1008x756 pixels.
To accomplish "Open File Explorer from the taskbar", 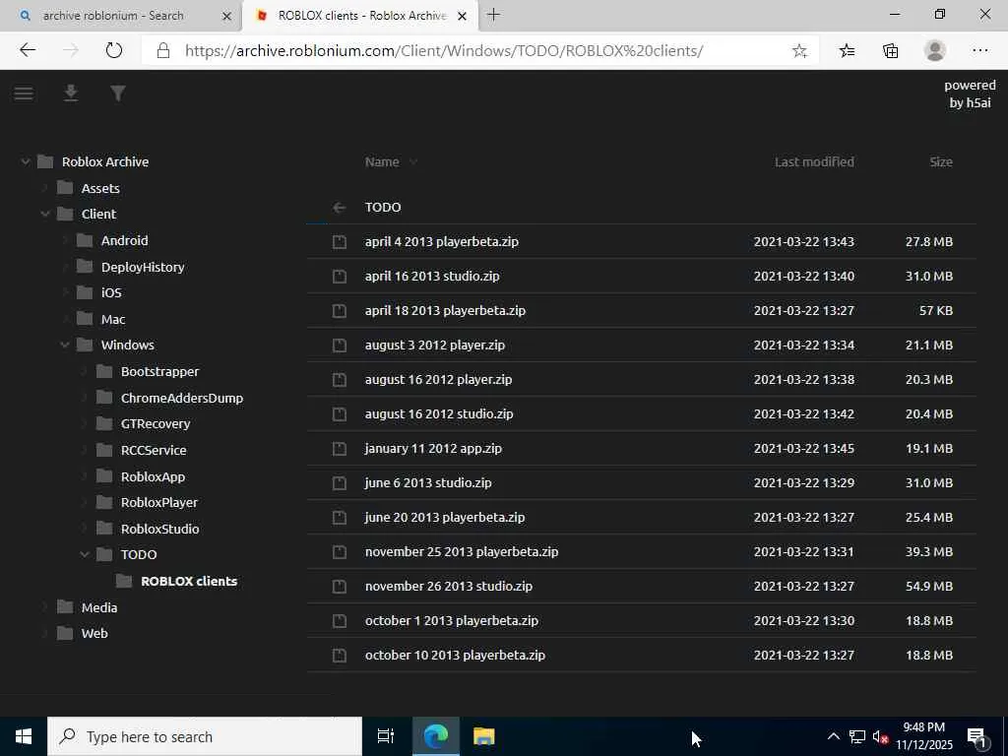I will click(483, 736).
